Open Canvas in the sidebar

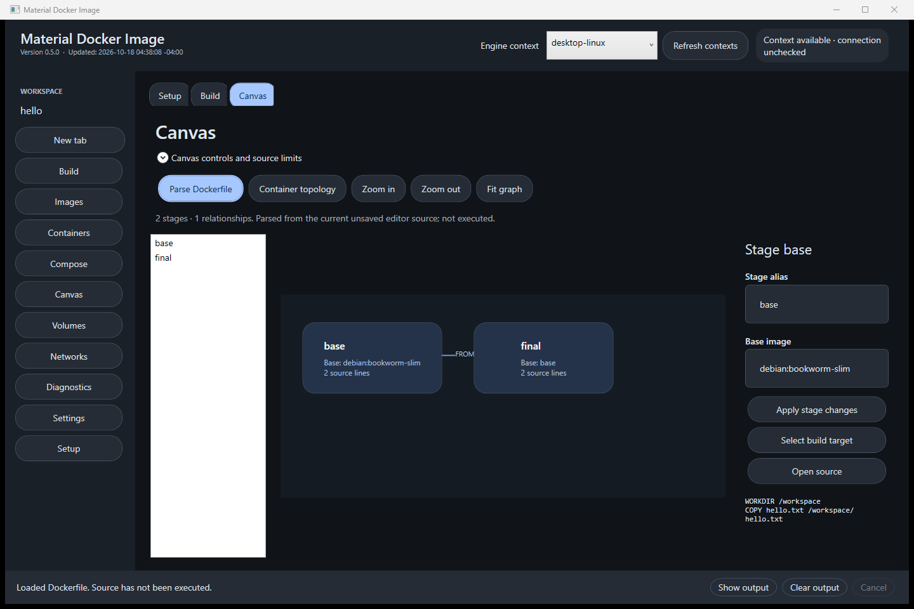coord(69,294)
